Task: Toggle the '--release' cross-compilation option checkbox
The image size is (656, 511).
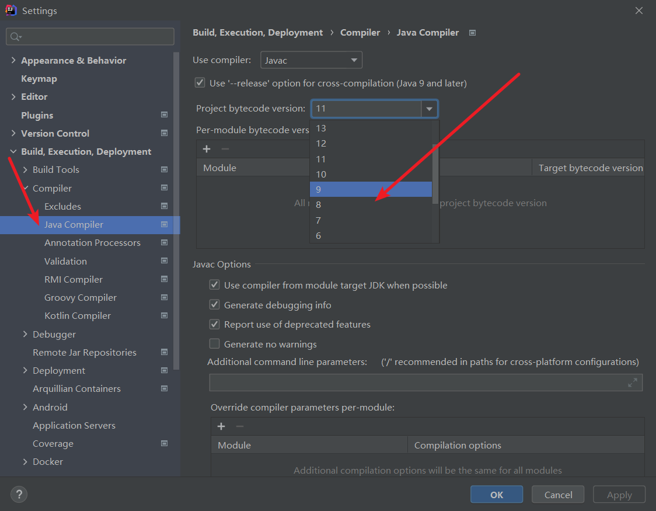Action: coord(200,82)
